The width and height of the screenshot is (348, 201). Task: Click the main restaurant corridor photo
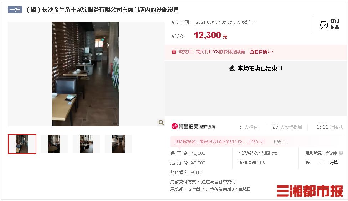click(x=86, y=74)
